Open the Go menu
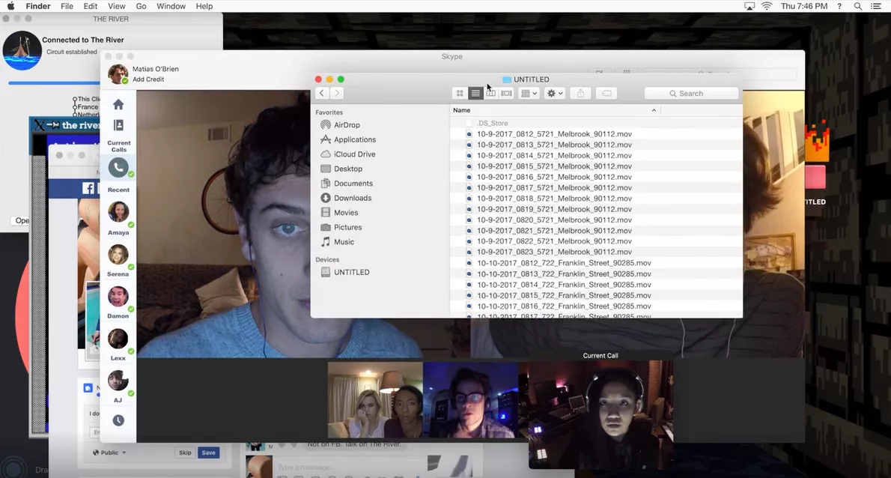891x478 pixels. tap(141, 6)
